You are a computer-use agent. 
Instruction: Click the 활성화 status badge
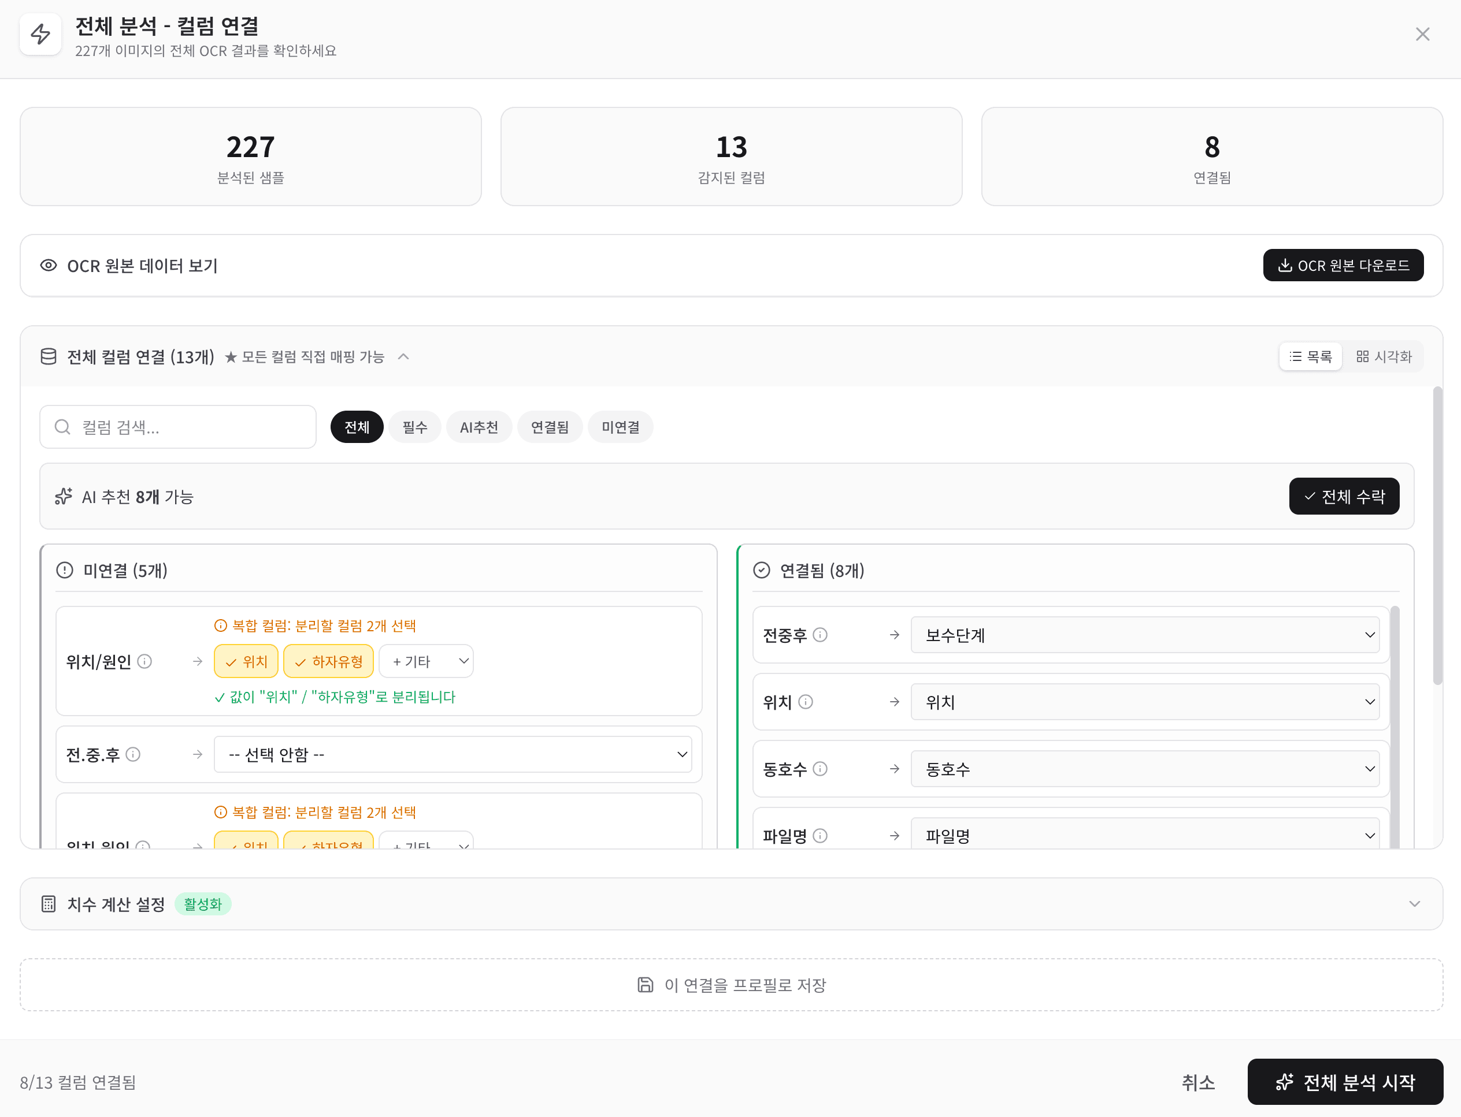[203, 904]
